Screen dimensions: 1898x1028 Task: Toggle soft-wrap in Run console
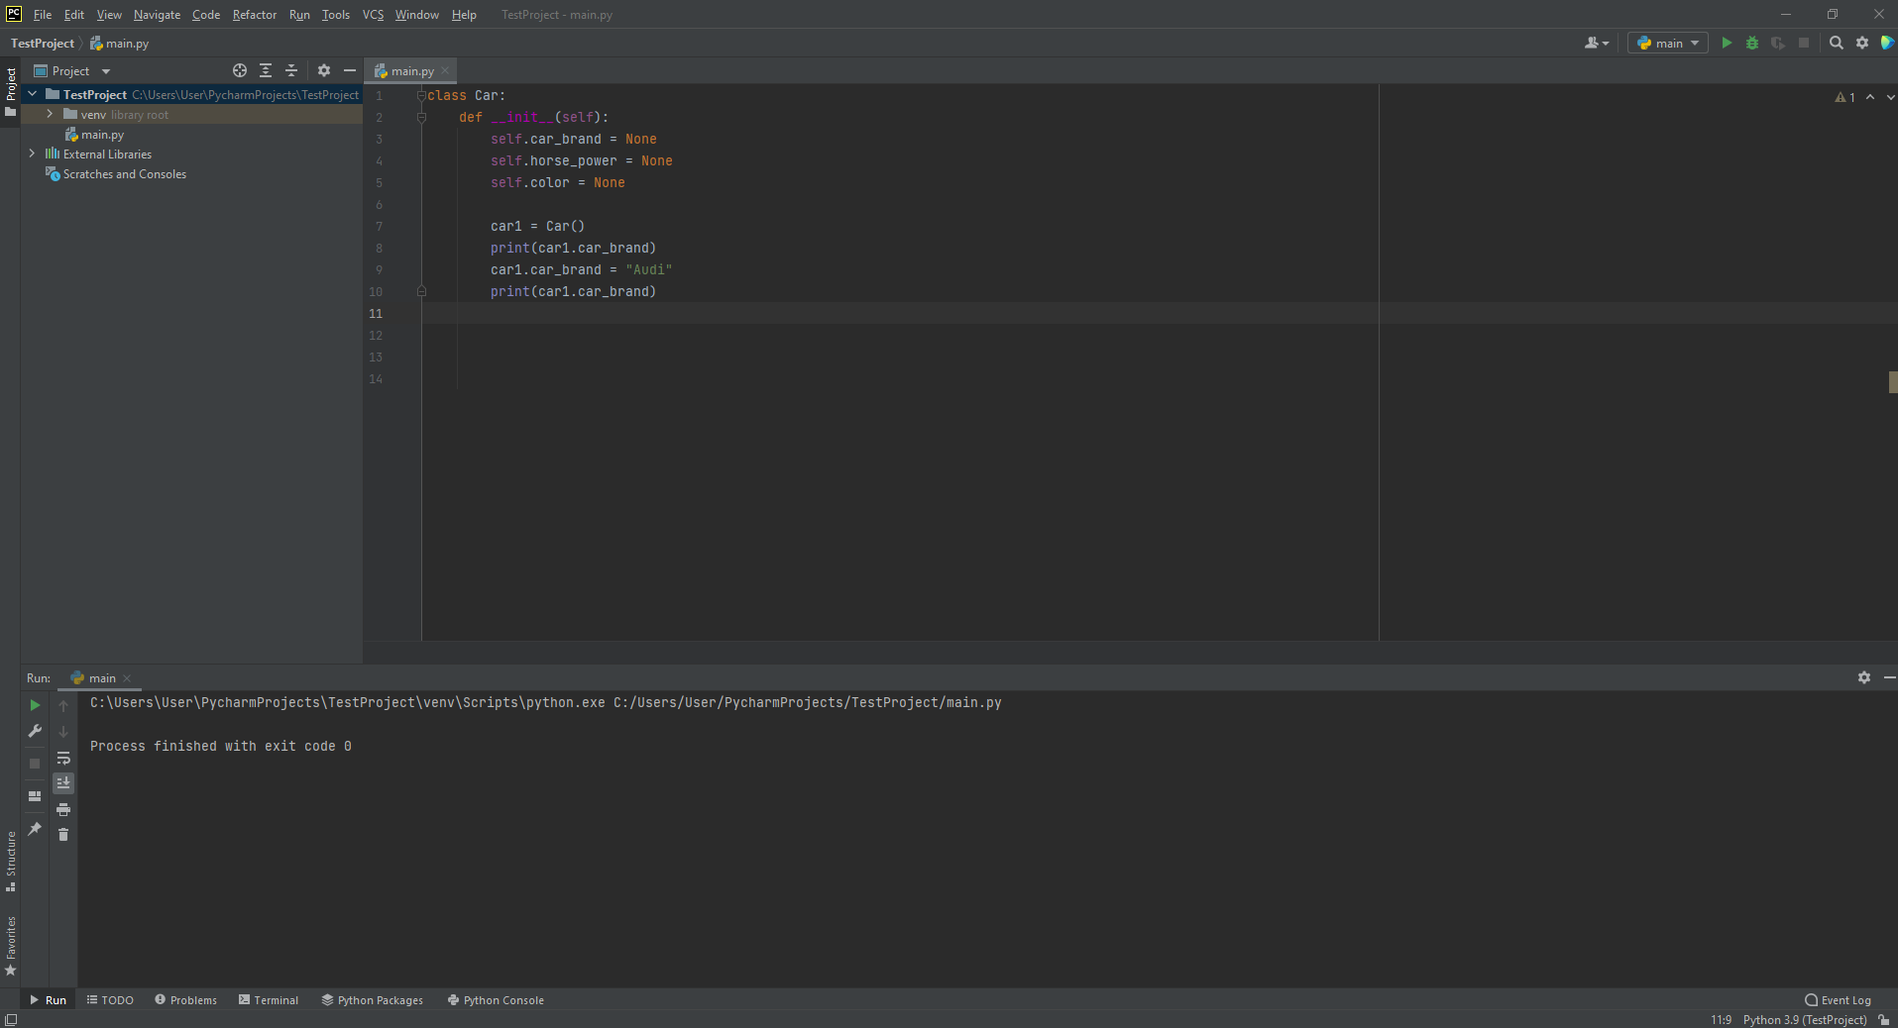pyautogui.click(x=63, y=758)
